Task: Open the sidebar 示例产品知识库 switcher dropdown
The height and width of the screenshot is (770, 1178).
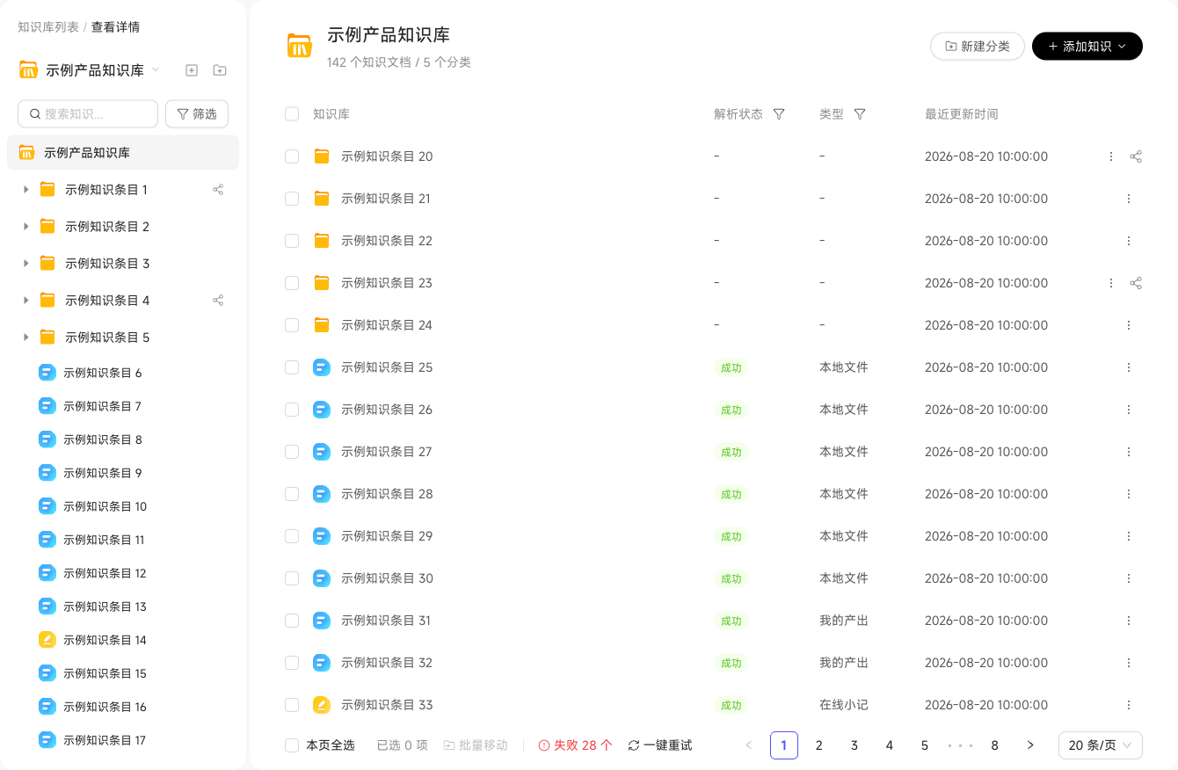Action: coord(156,70)
